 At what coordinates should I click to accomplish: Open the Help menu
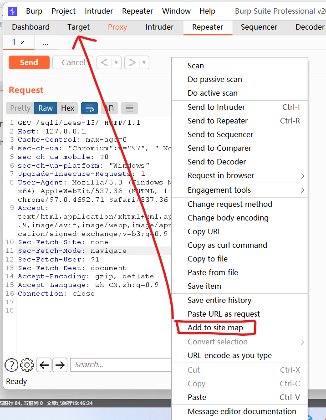[x=207, y=11]
